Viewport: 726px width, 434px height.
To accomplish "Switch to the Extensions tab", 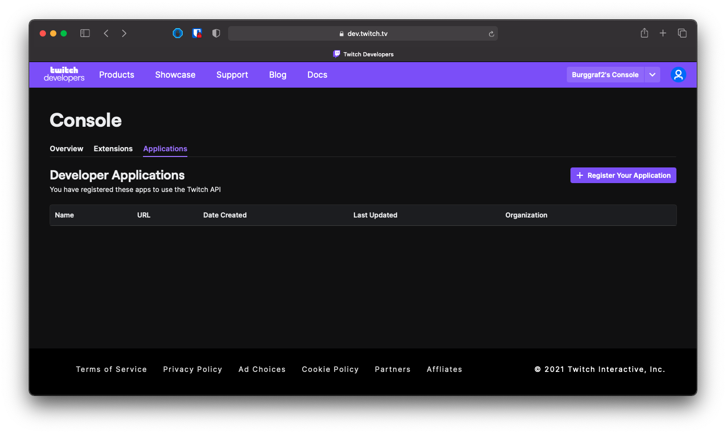I will click(x=113, y=149).
